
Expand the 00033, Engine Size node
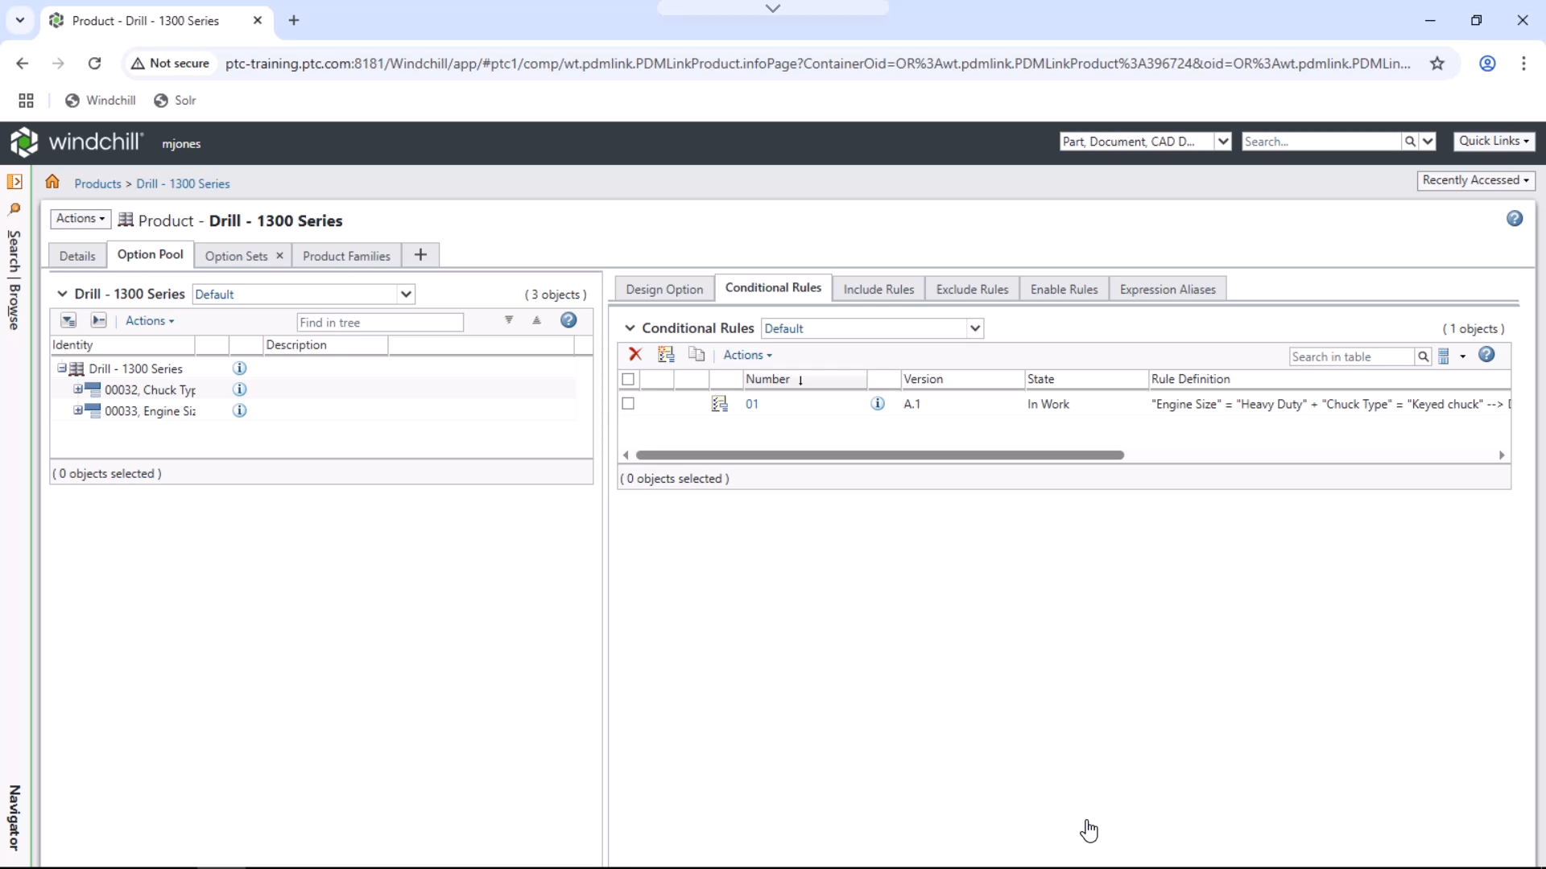point(78,410)
